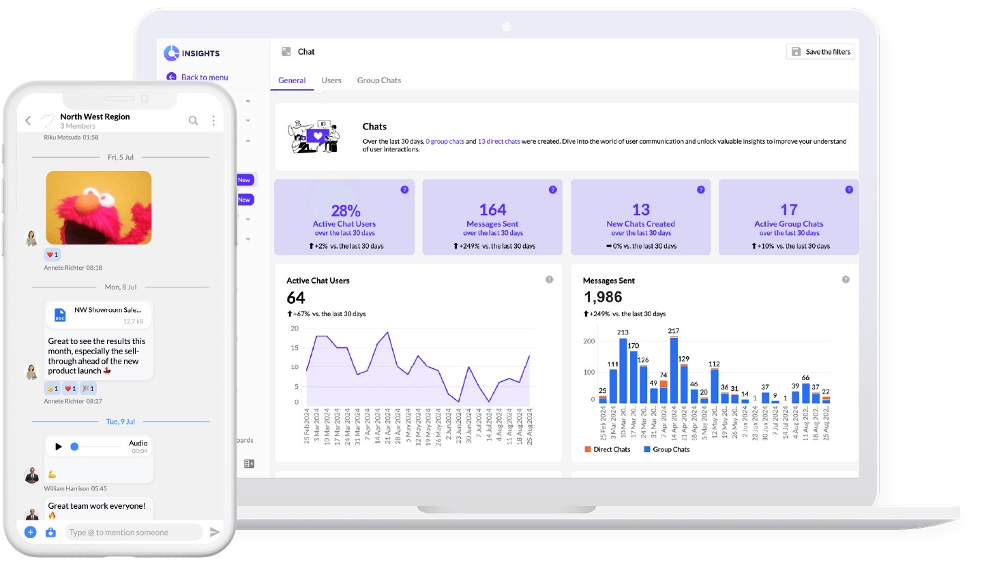Click the expand icon next to Chat title
Viewport: 984px width, 566px height.
286,52
